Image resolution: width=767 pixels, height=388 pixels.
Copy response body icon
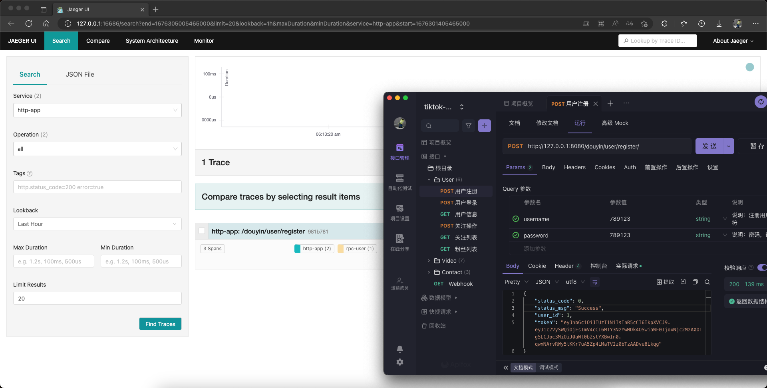click(x=695, y=282)
